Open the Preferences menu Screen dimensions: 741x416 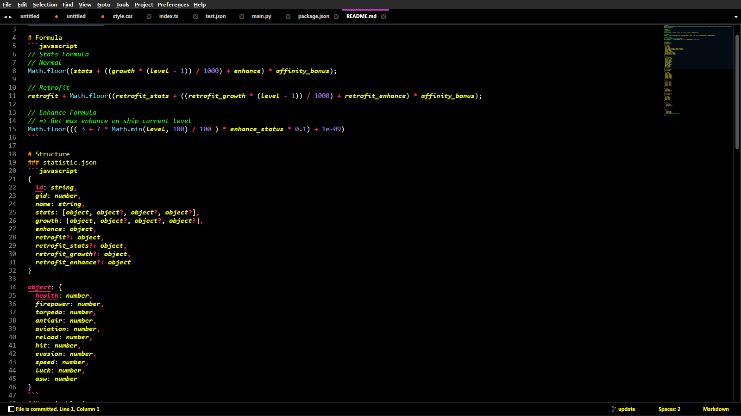click(x=173, y=5)
